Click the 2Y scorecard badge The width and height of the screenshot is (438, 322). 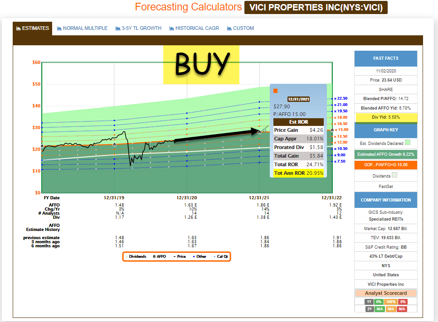pyautogui.click(x=370, y=309)
